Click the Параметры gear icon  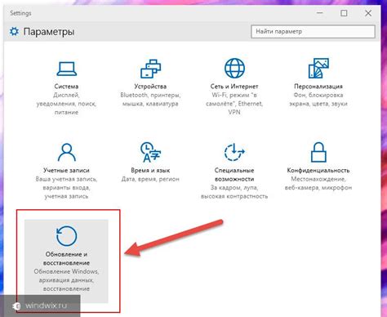(14, 31)
